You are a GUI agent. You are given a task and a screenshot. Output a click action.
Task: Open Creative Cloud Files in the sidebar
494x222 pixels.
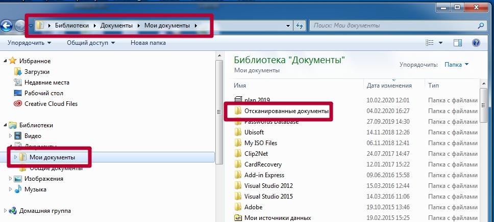tap(51, 104)
